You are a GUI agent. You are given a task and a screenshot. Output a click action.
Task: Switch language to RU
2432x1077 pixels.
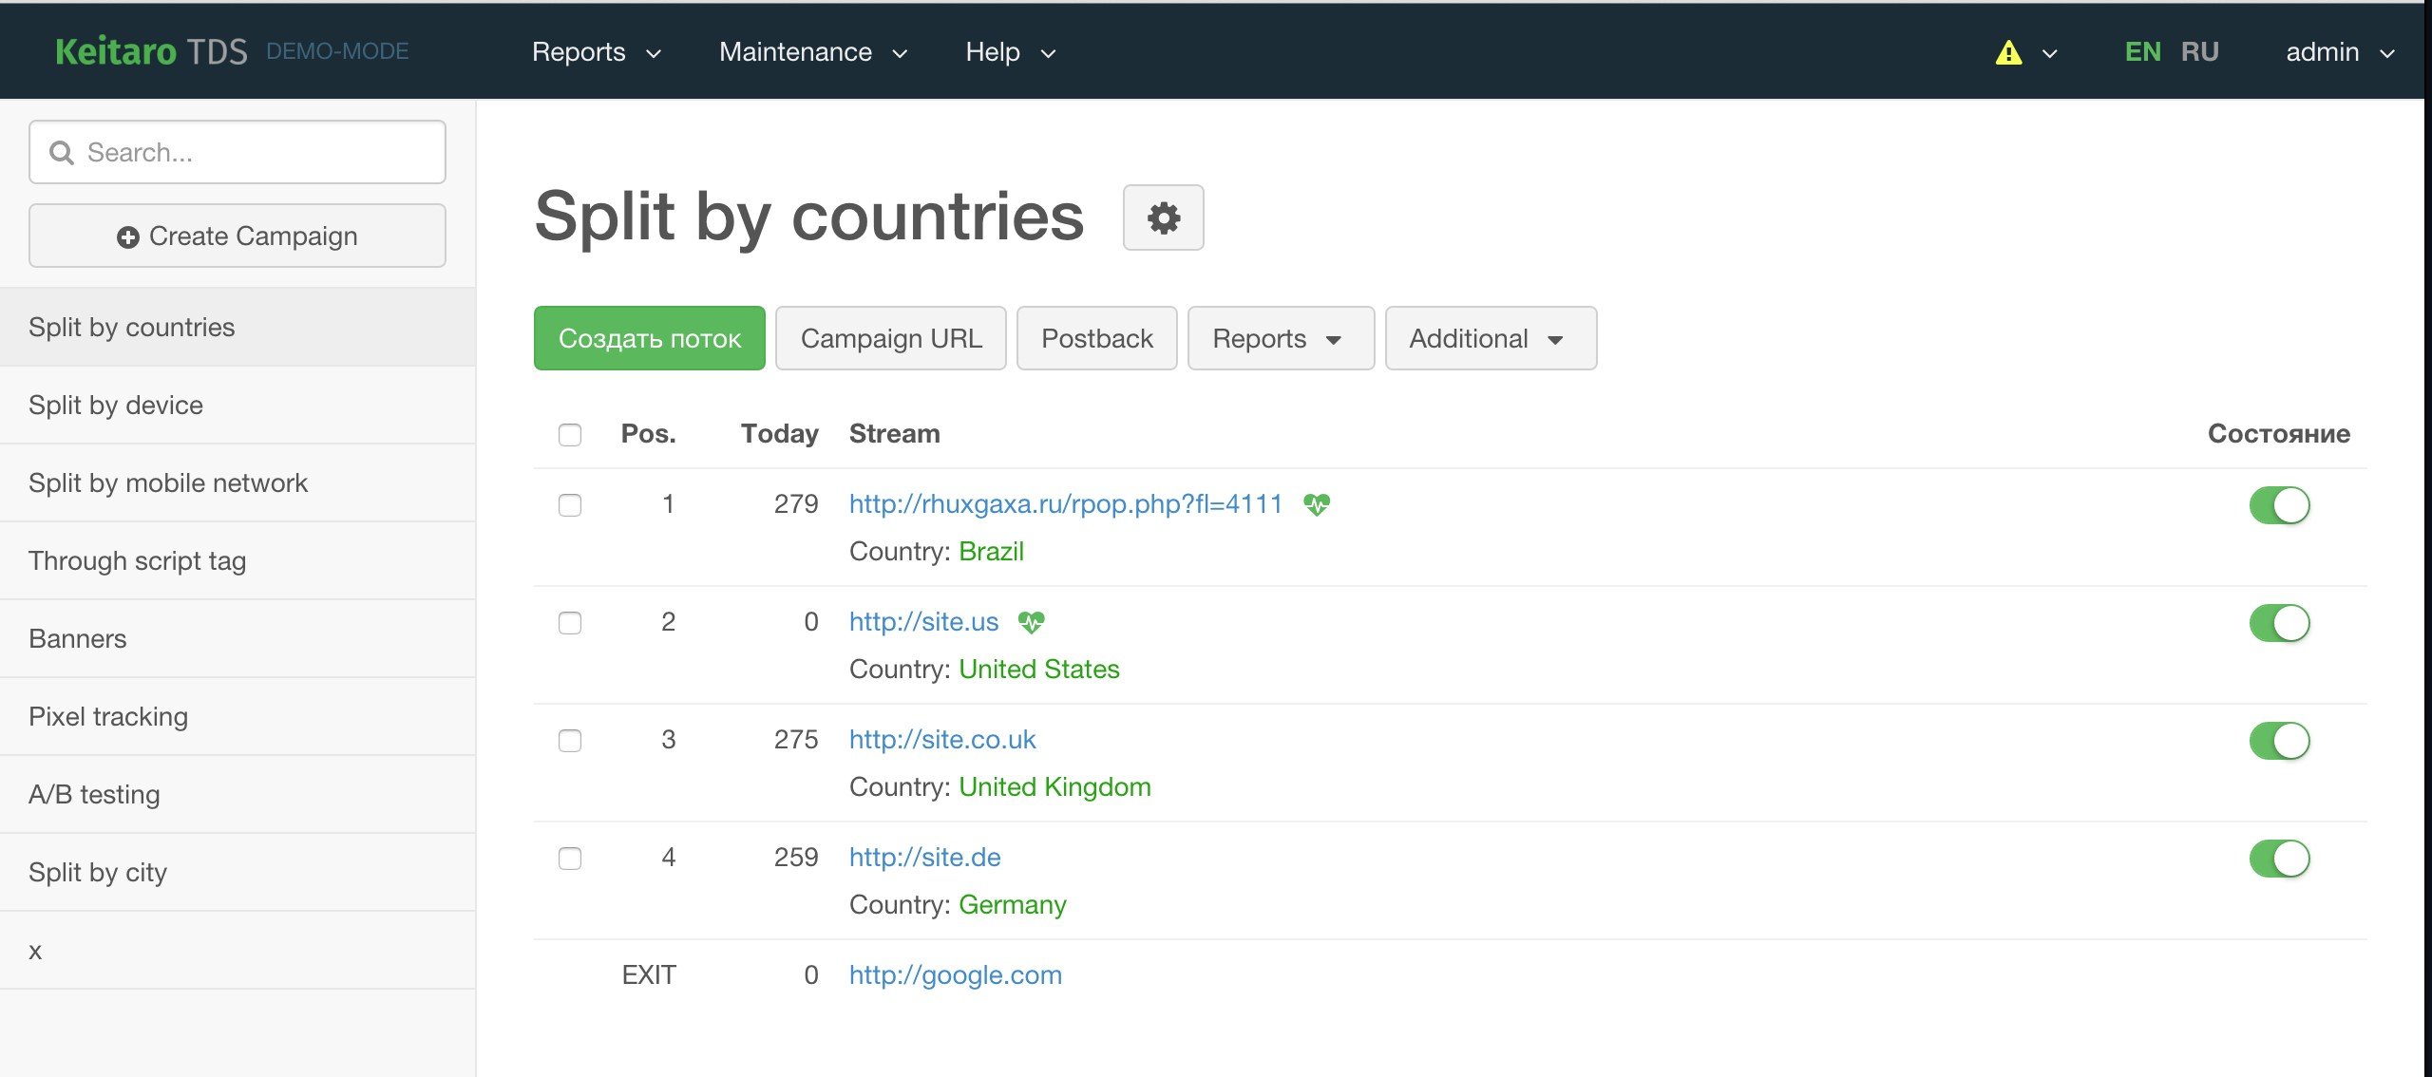[2200, 51]
